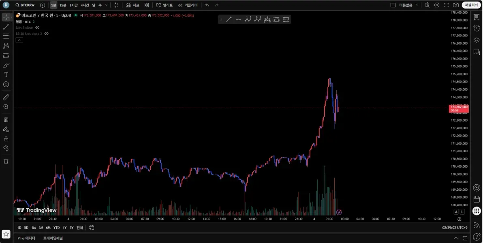
Task: Open the indicator templates grid menu
Action: pyautogui.click(x=147, y=5)
